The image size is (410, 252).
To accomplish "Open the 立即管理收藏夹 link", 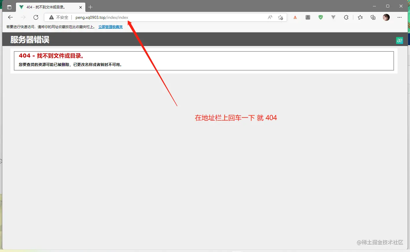I will 110,27.
